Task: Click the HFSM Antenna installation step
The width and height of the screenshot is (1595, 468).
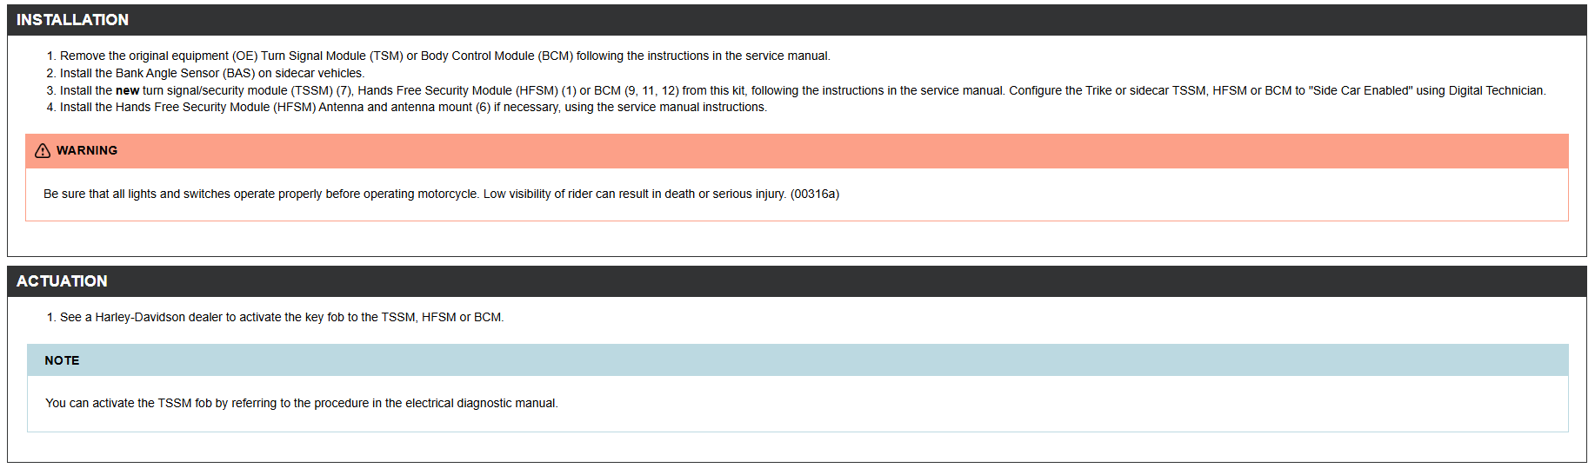Action: point(413,107)
